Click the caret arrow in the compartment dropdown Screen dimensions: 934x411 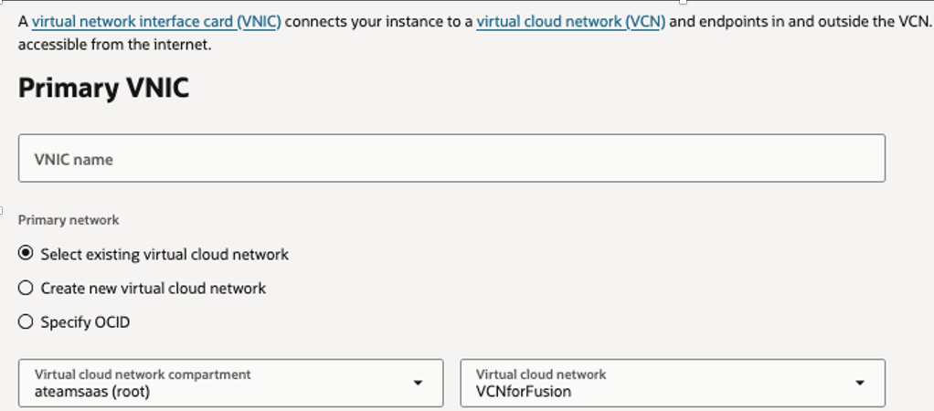[418, 383]
